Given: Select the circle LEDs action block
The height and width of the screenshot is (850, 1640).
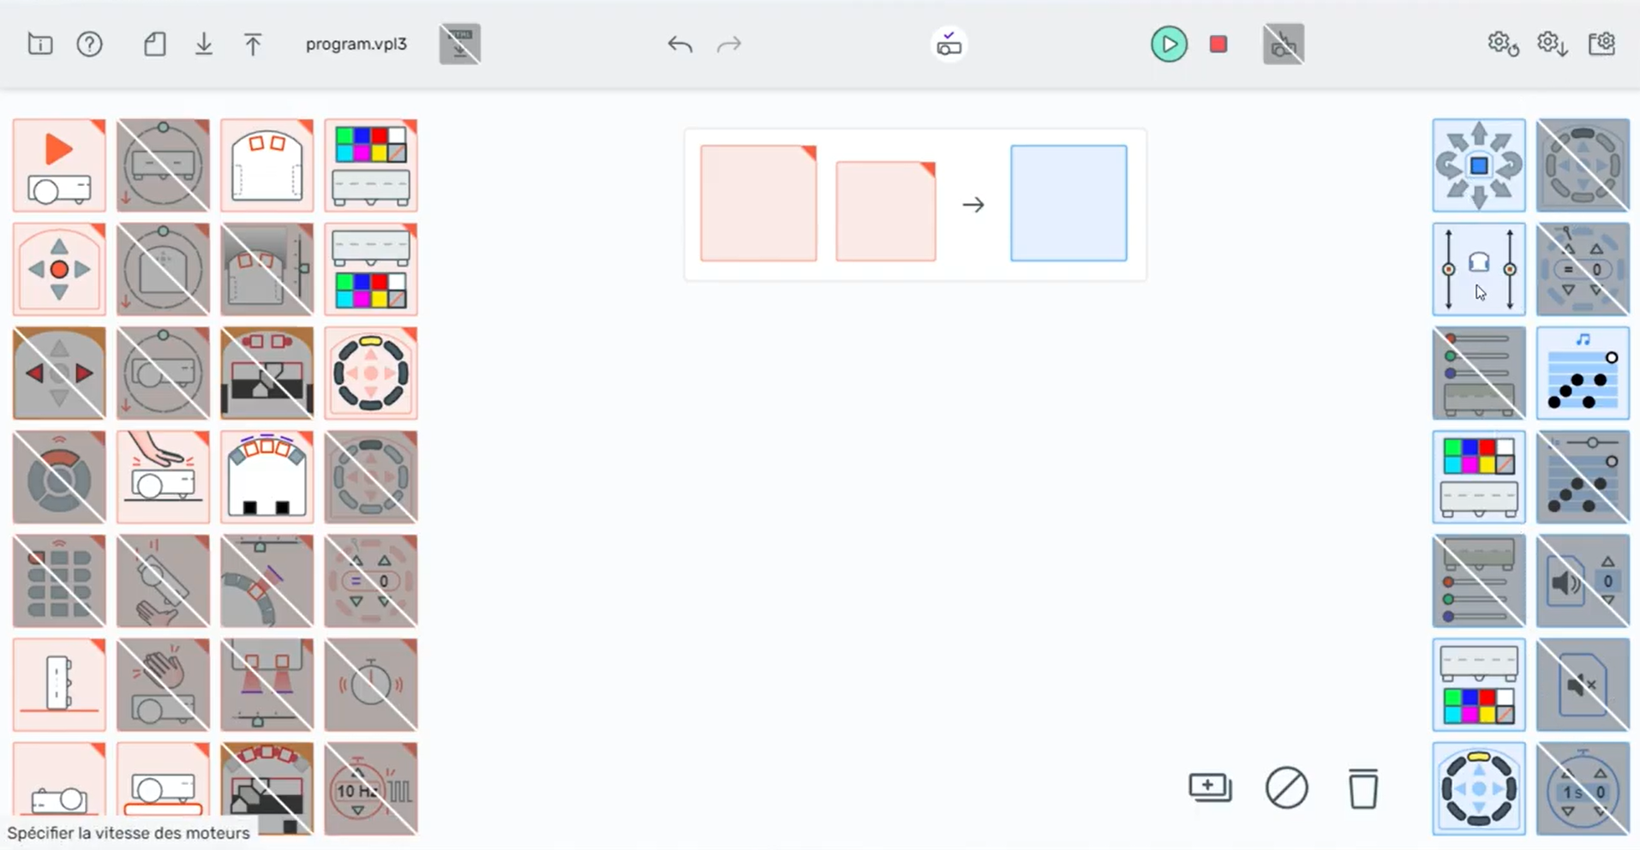Looking at the screenshot, I should (1478, 788).
